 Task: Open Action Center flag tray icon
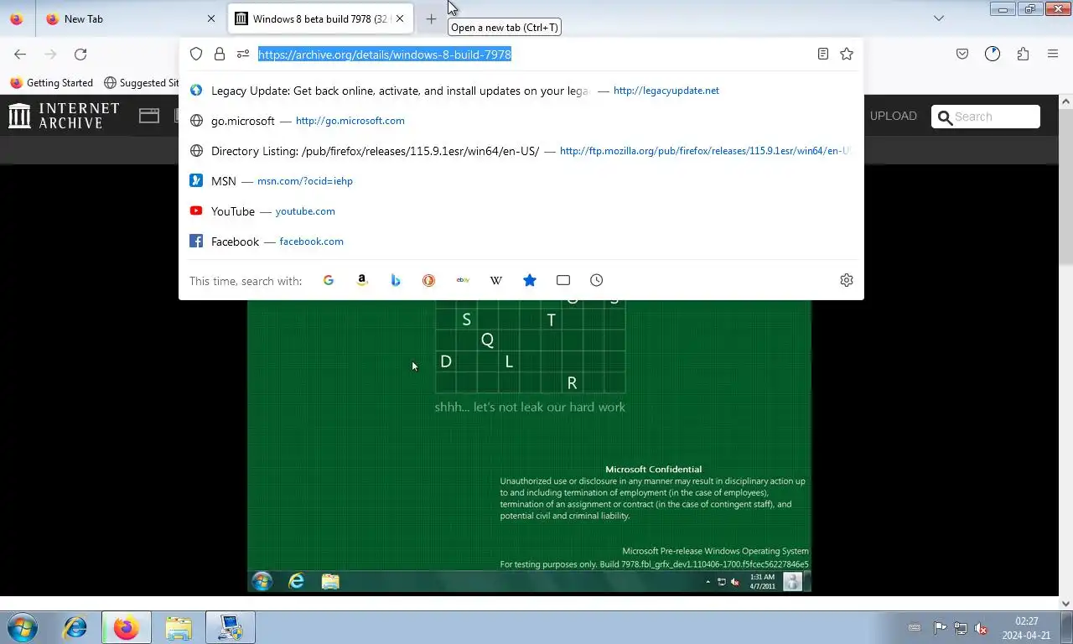940,628
